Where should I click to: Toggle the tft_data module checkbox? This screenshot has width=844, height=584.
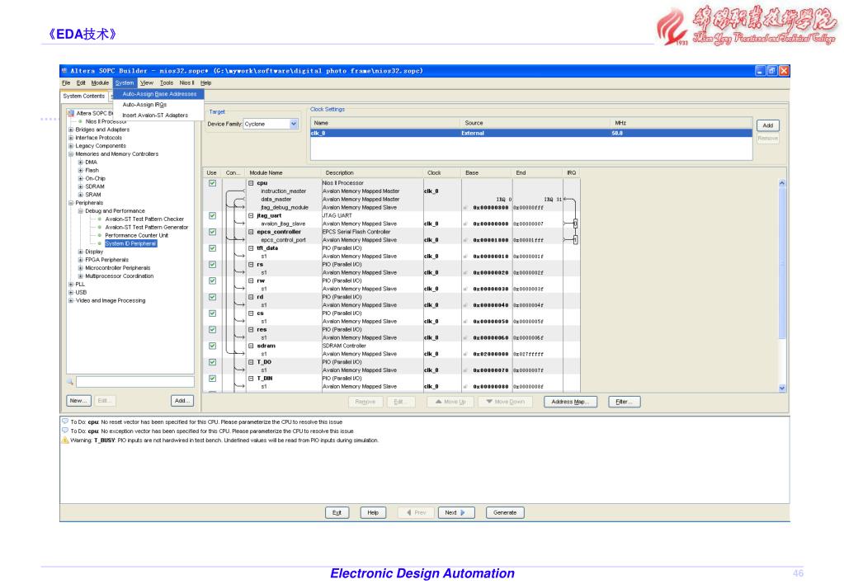[213, 248]
